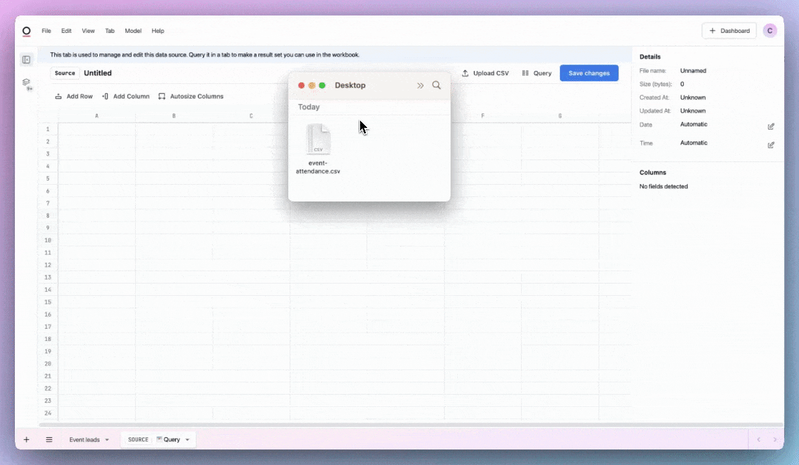Image resolution: width=799 pixels, height=465 pixels.
Task: Edit the Date setting with the pencil icon
Action: (x=771, y=127)
